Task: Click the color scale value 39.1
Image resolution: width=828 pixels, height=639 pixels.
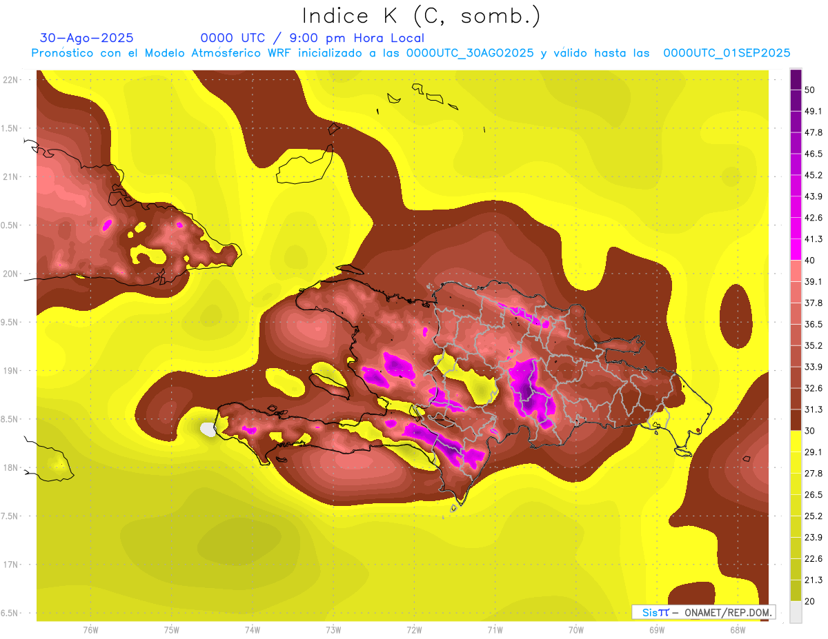Action: click(x=814, y=281)
